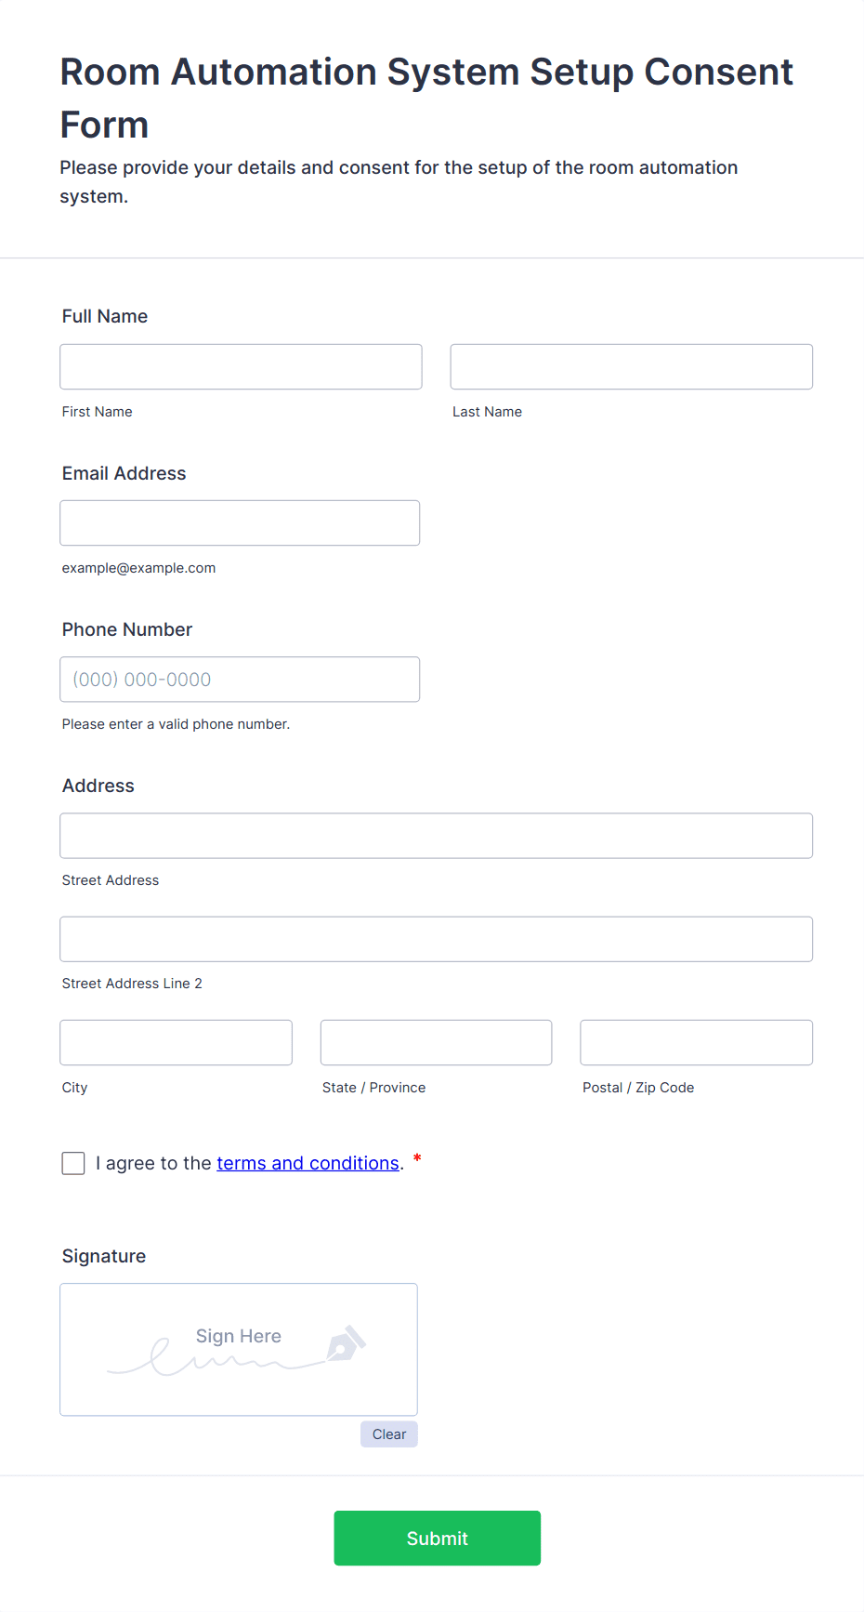Clear the signature field
Image resolution: width=864 pixels, height=1612 pixels.
pyautogui.click(x=388, y=1434)
